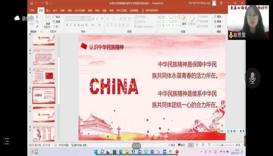Toggle Underline formatting
This screenshot has height=156, width=273.
75,25
